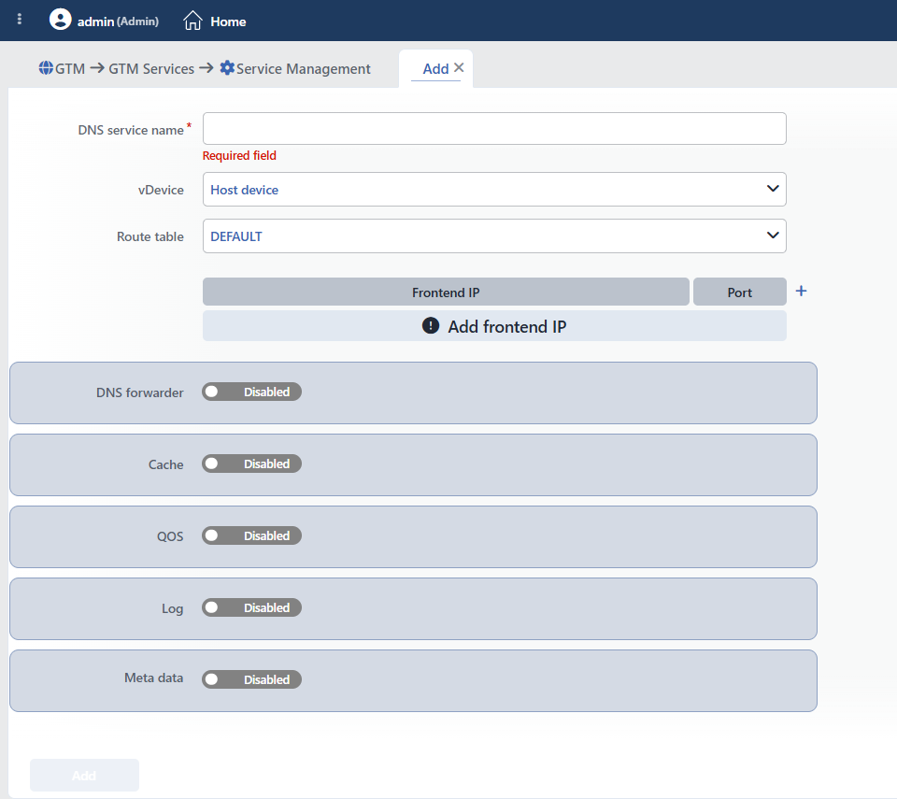This screenshot has height=799, width=897.
Task: Open the three-dot menu in header
Action: pyautogui.click(x=20, y=20)
